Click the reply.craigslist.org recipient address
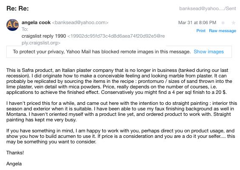 tap(93, 39)
